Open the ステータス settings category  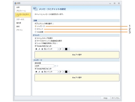pyautogui.click(x=20, y=19)
